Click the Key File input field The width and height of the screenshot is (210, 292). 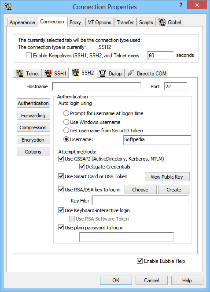(x=140, y=200)
